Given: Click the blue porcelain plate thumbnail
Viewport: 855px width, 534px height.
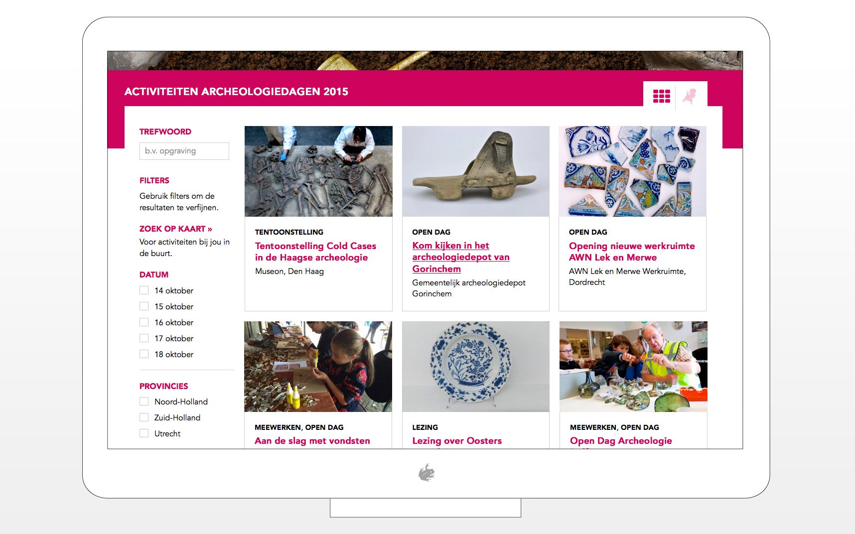Looking at the screenshot, I should point(476,367).
